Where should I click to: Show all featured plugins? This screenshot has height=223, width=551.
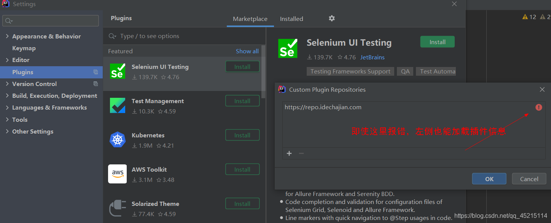tap(247, 51)
